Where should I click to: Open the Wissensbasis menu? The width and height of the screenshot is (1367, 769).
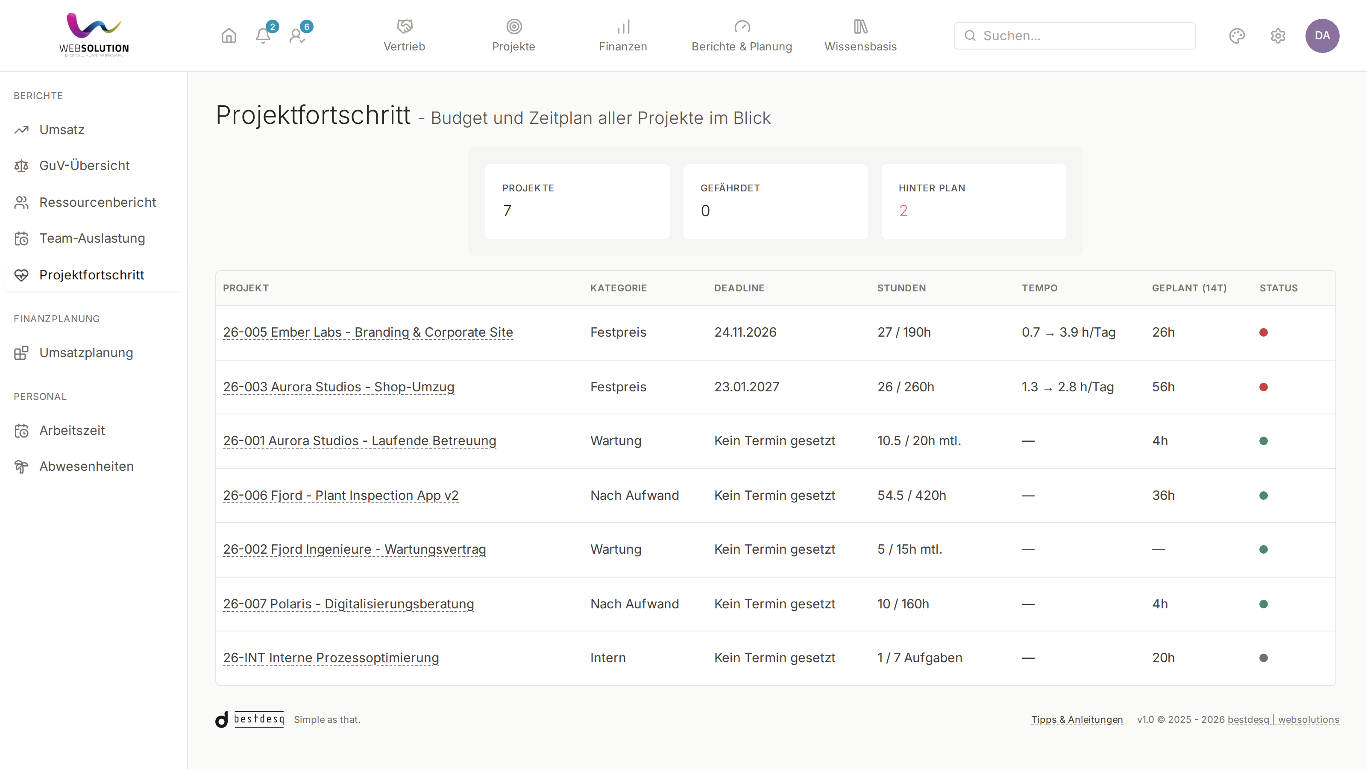860,35
